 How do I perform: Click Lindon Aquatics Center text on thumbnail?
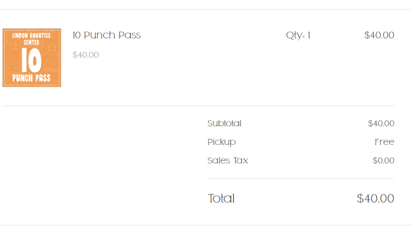point(31,39)
